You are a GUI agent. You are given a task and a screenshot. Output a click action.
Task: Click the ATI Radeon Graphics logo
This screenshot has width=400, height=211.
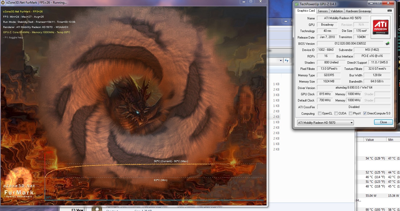pyautogui.click(x=381, y=27)
